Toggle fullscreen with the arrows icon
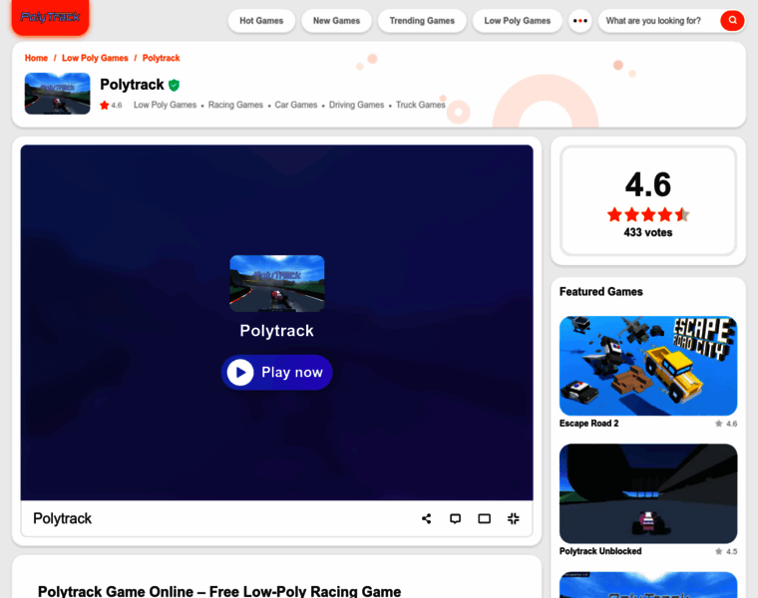Viewport: 758px width, 598px height. tap(514, 519)
